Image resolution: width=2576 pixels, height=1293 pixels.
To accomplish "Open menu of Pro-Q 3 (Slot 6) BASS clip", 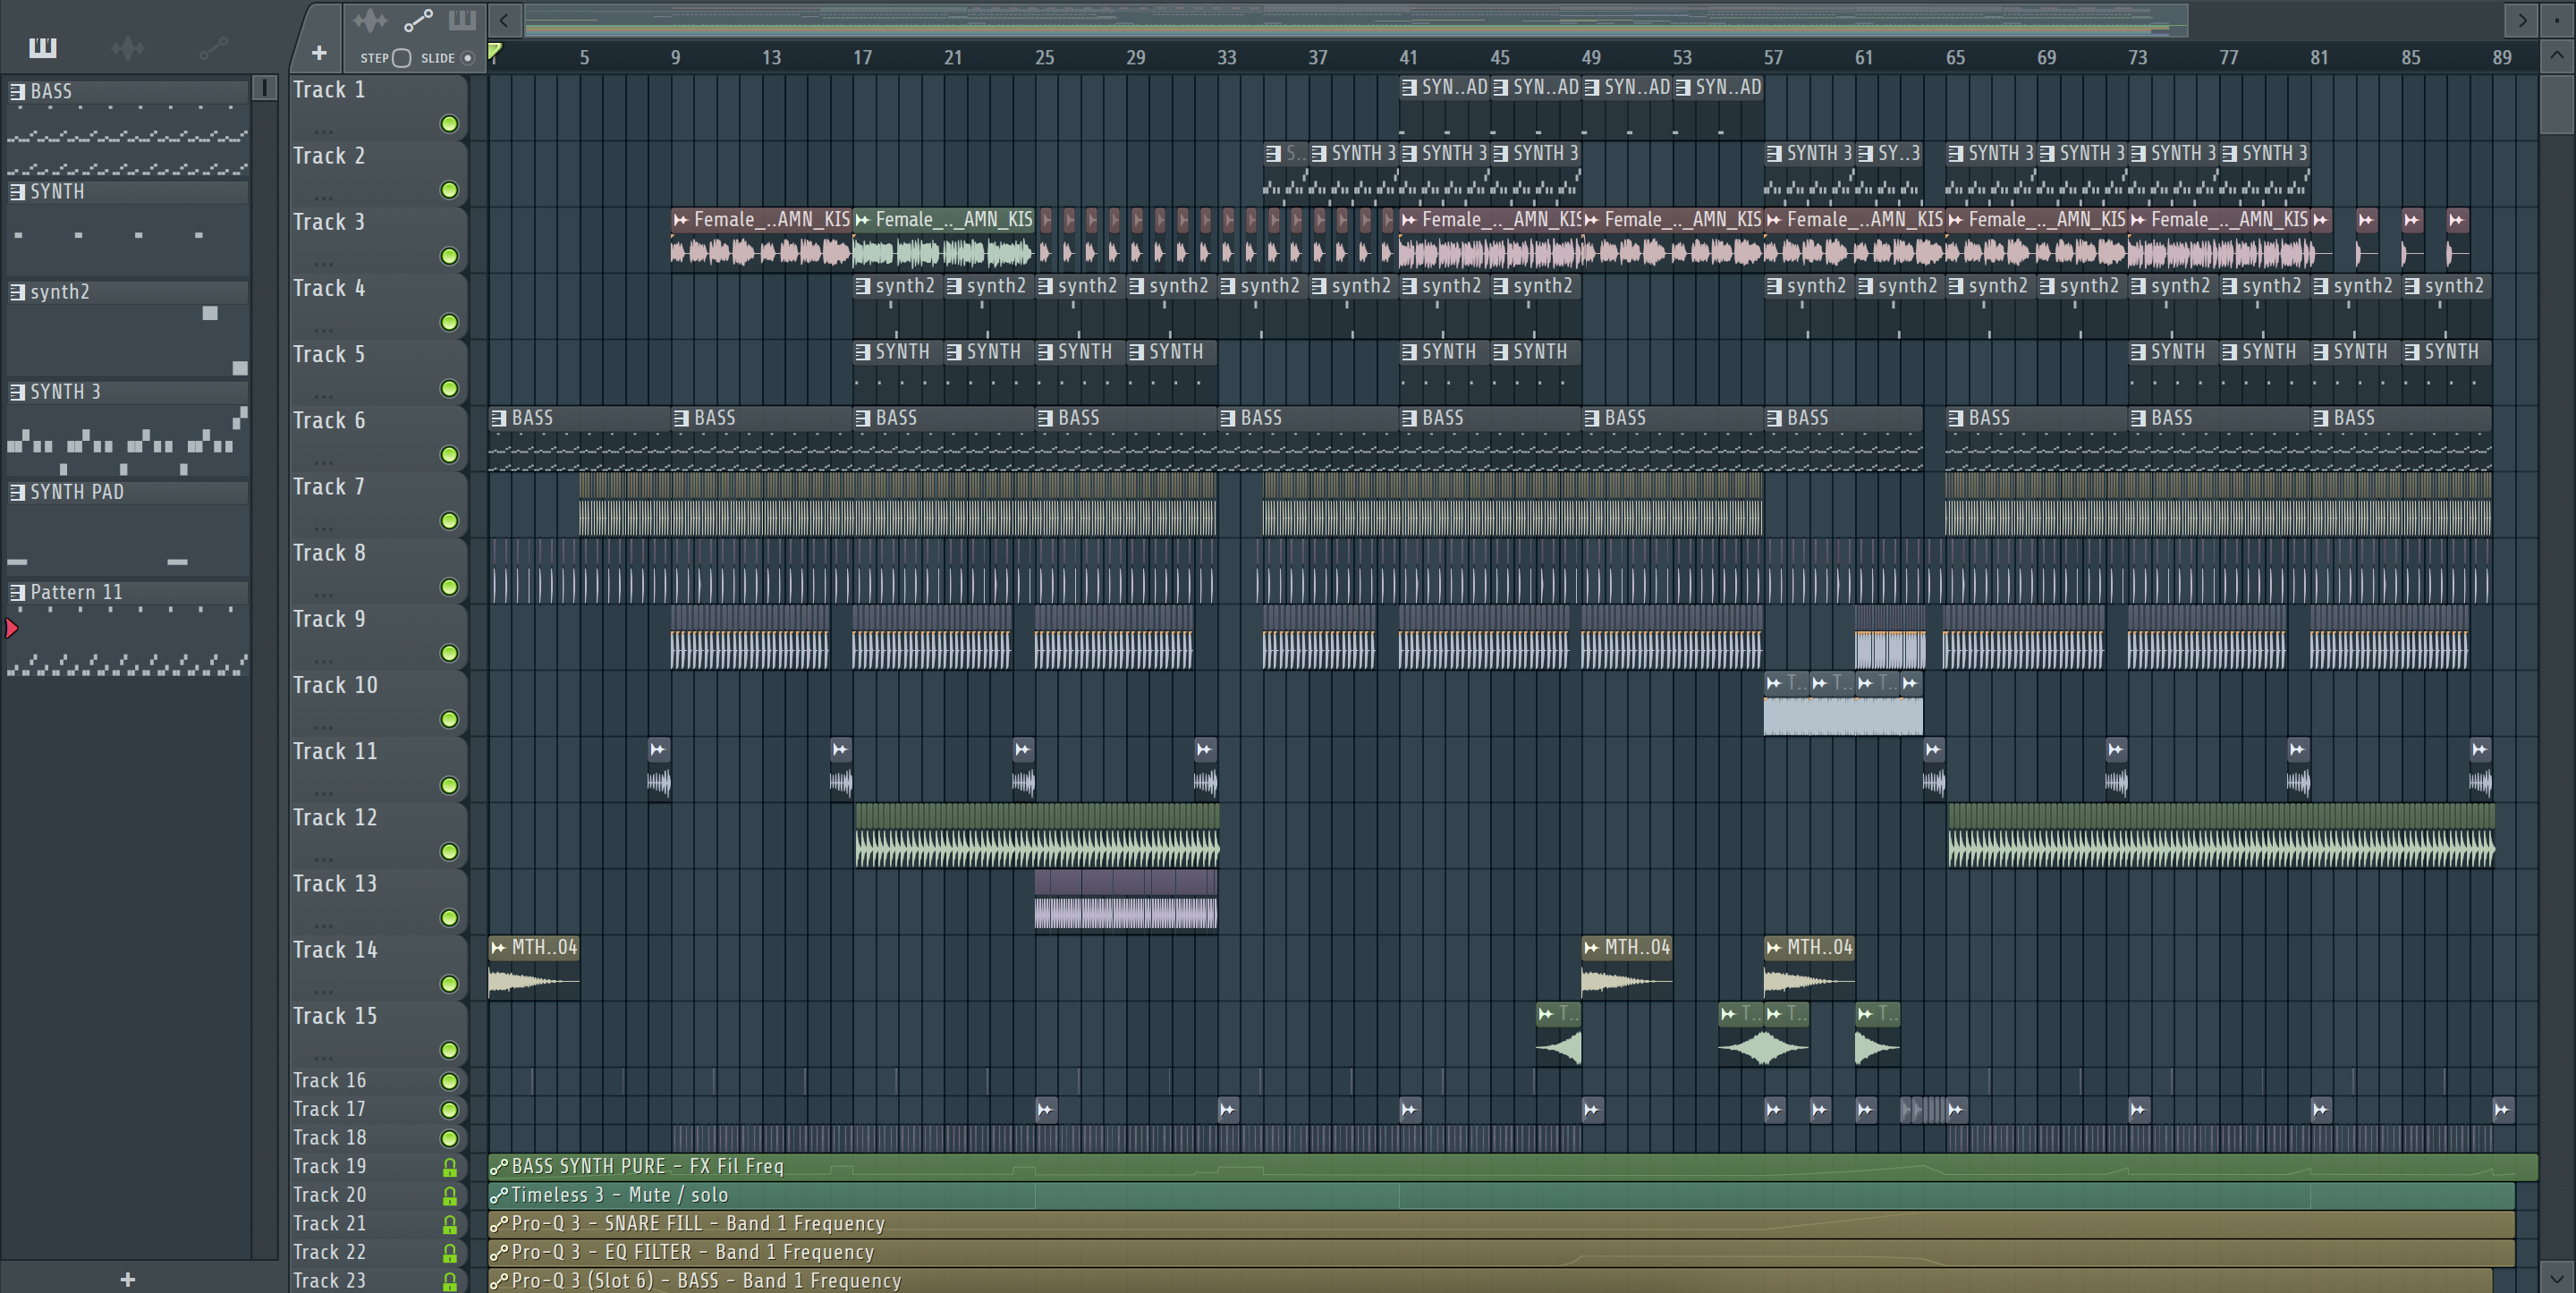I will pos(498,1281).
